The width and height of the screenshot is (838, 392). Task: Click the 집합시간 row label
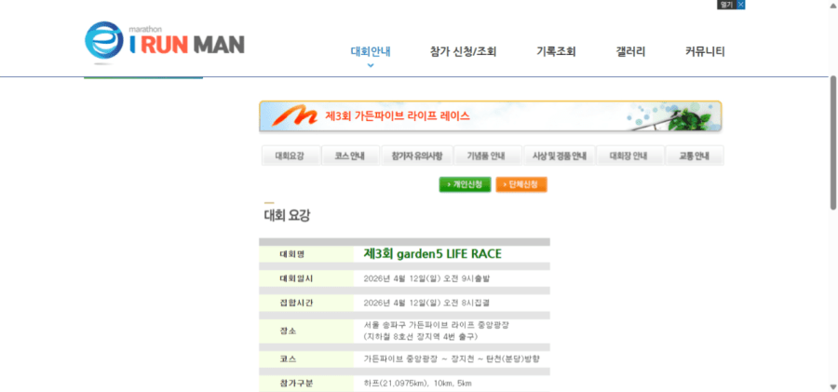click(x=296, y=304)
